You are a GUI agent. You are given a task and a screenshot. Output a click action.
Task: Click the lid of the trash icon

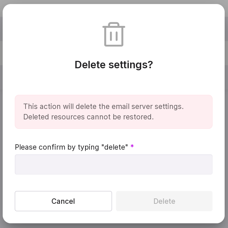click(114, 26)
